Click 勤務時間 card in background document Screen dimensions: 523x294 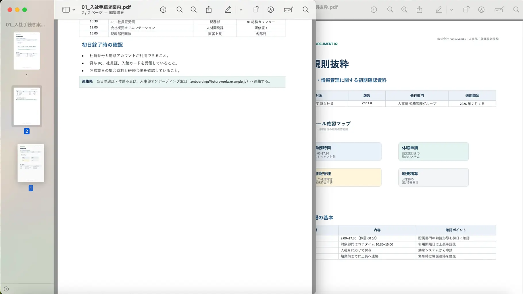pyautogui.click(x=349, y=152)
